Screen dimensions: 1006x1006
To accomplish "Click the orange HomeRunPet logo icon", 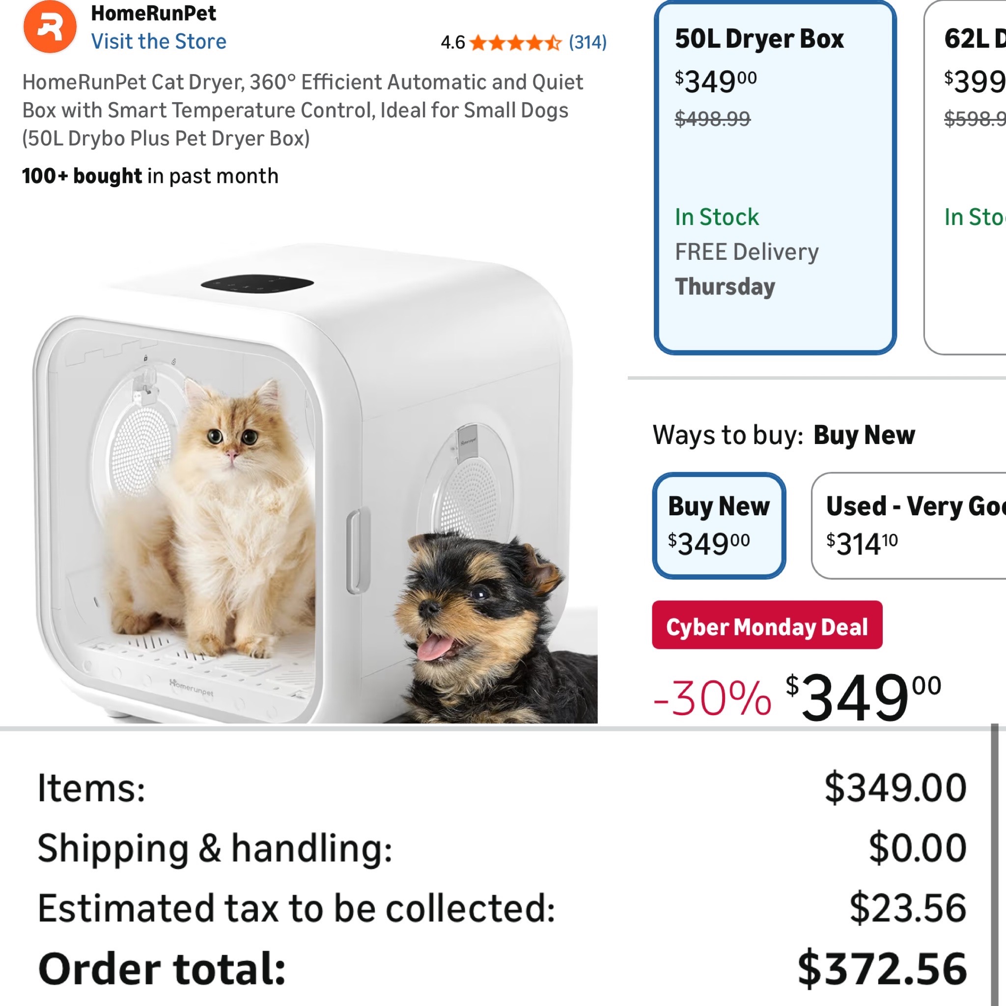I will (x=50, y=27).
